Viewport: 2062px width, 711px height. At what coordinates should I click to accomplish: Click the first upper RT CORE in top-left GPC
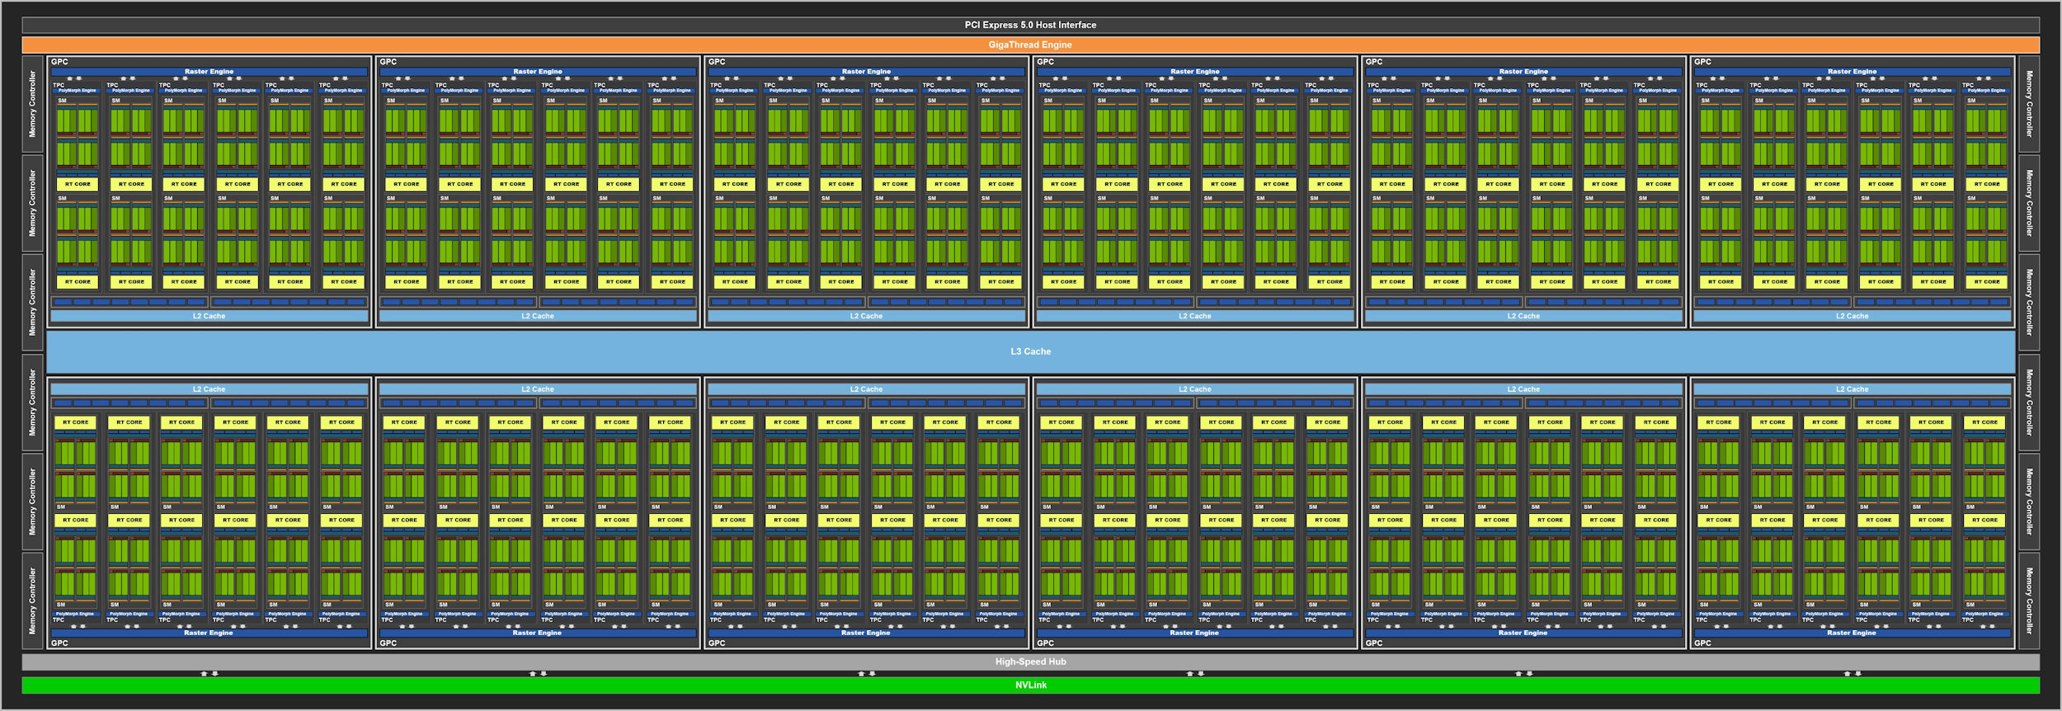pyautogui.click(x=78, y=184)
